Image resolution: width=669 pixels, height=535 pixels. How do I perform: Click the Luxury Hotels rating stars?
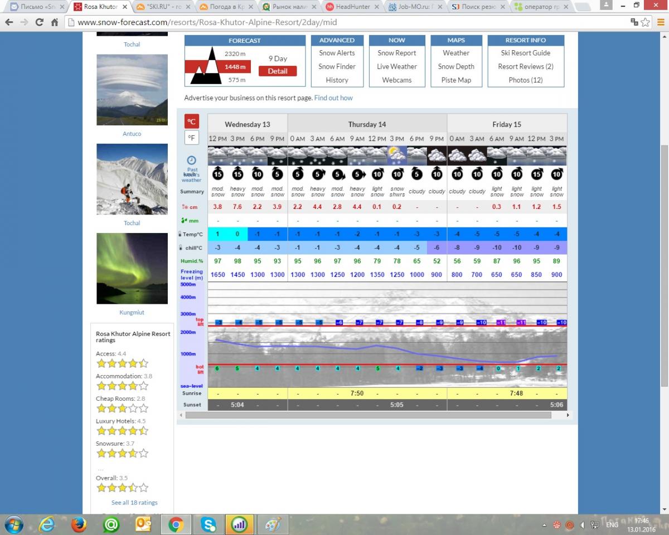(123, 431)
